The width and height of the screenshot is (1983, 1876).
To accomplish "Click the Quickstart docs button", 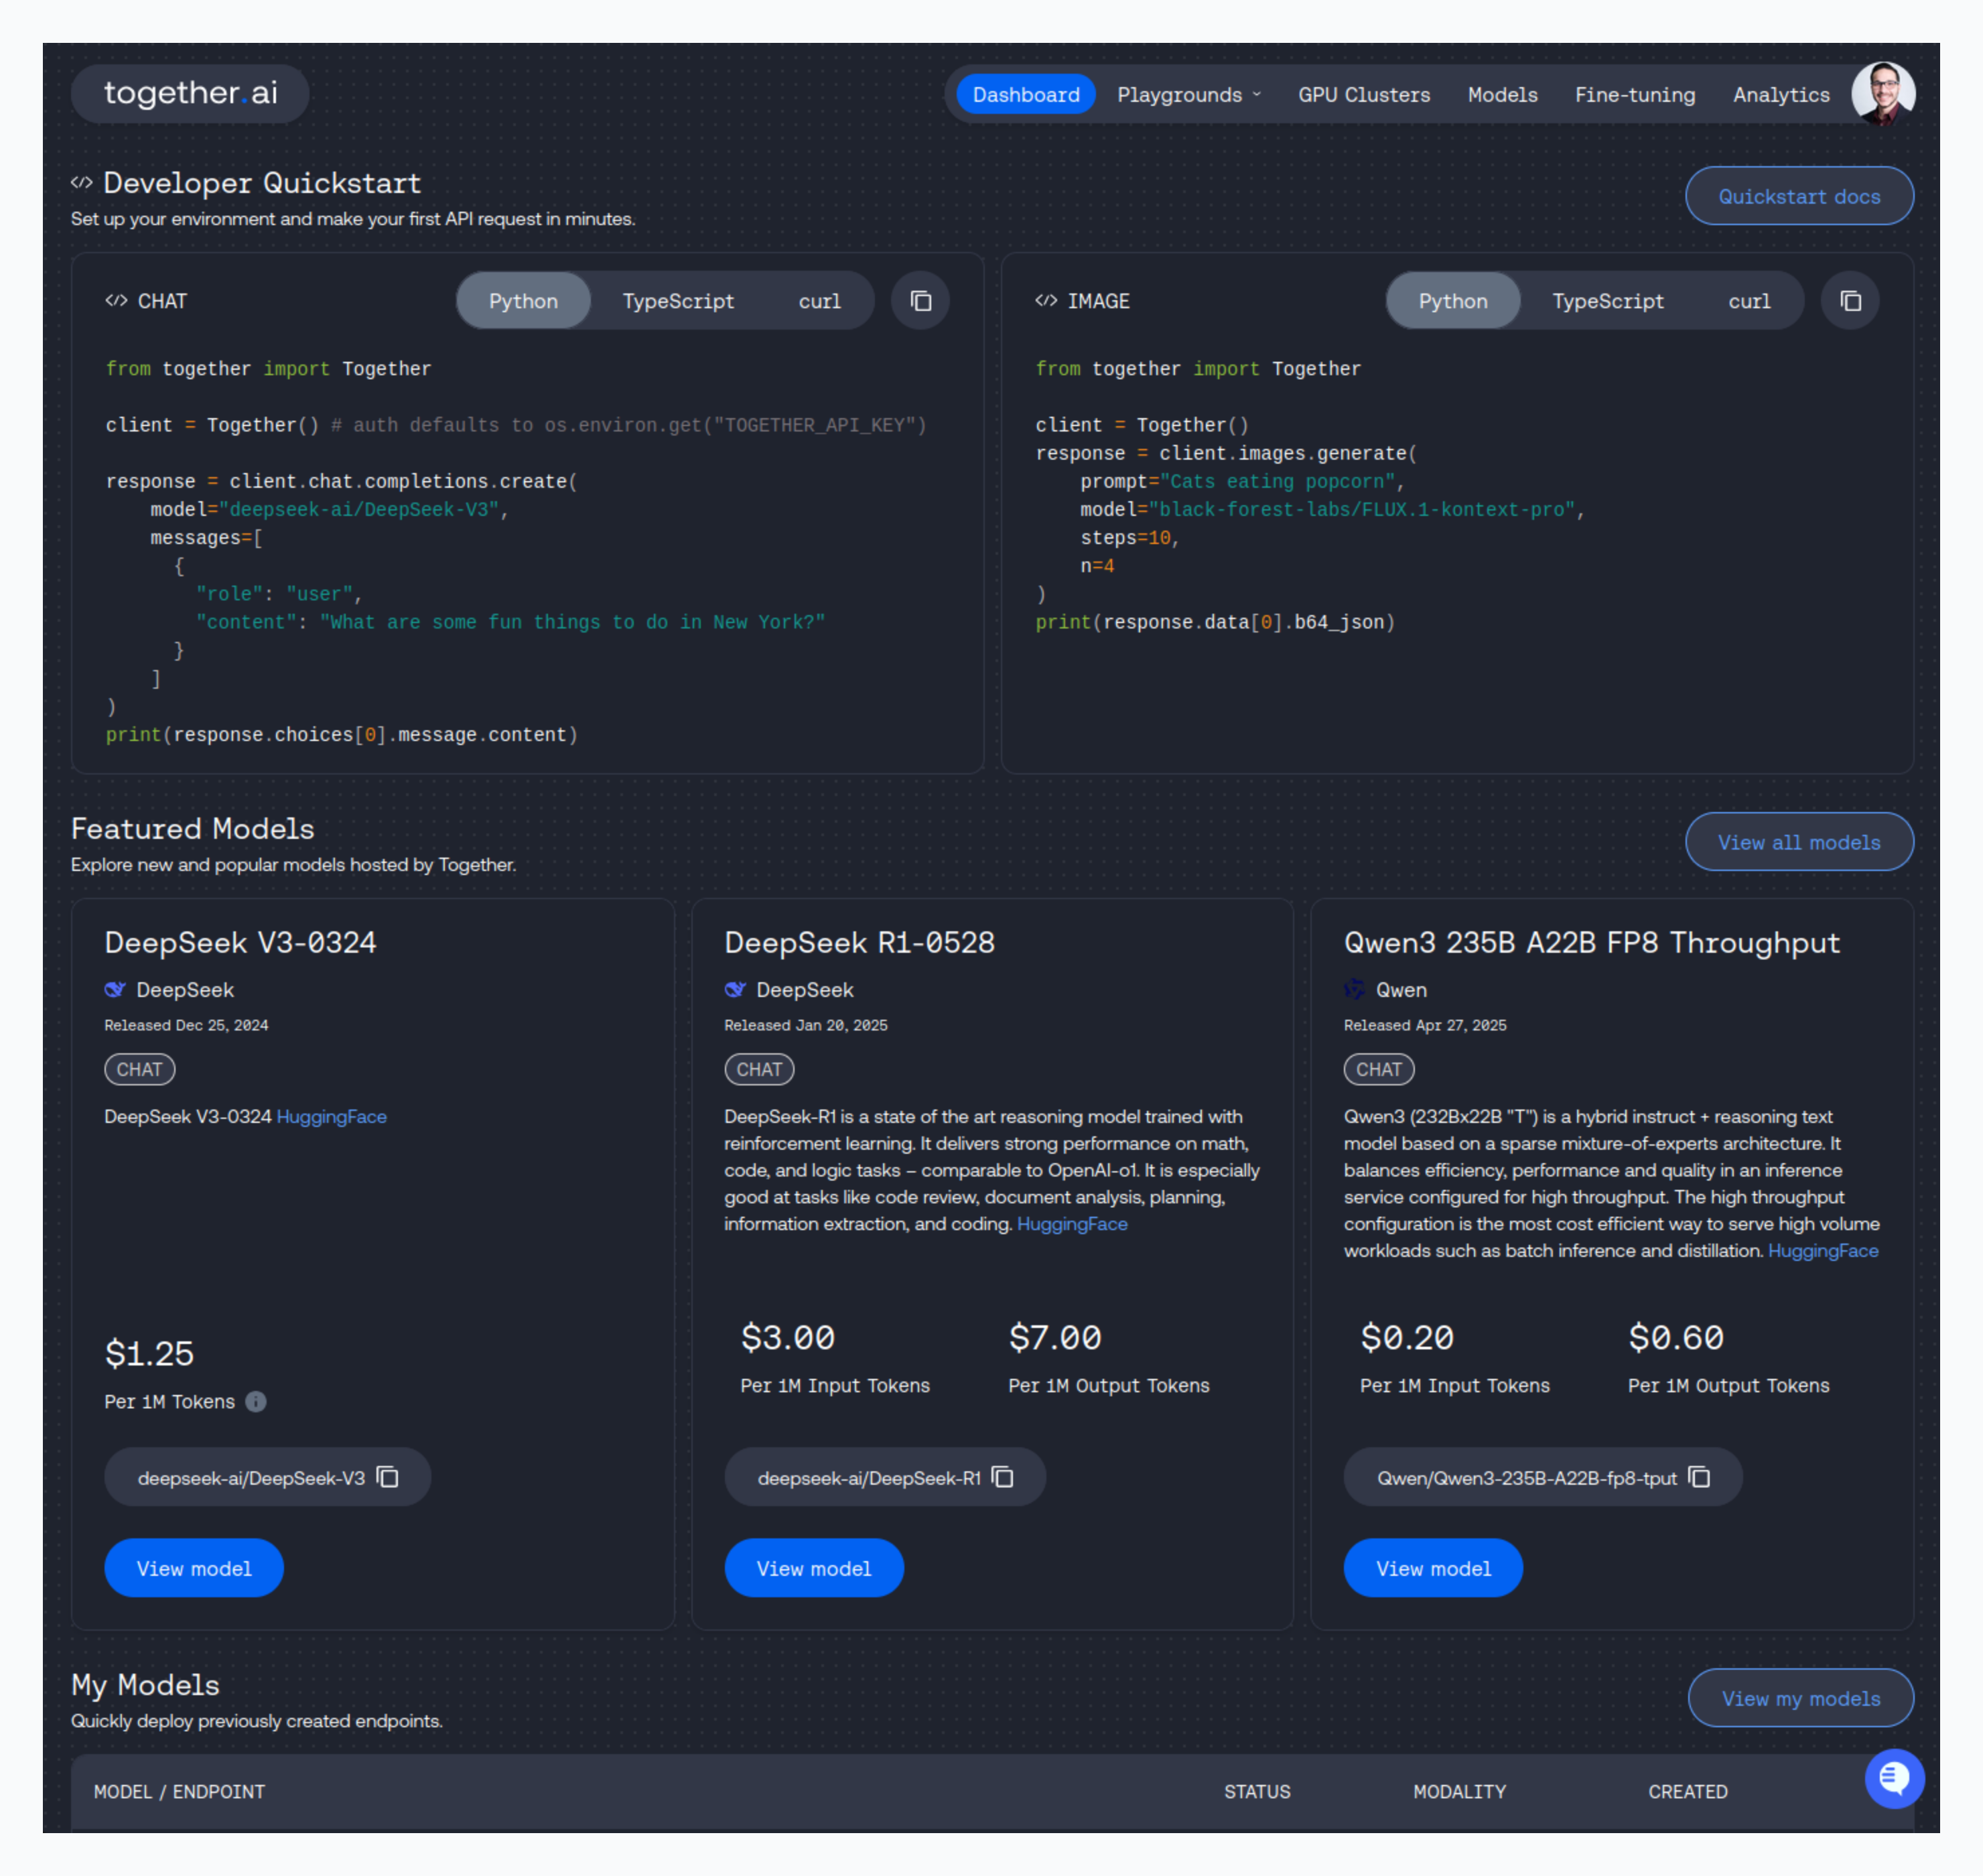I will point(1798,196).
